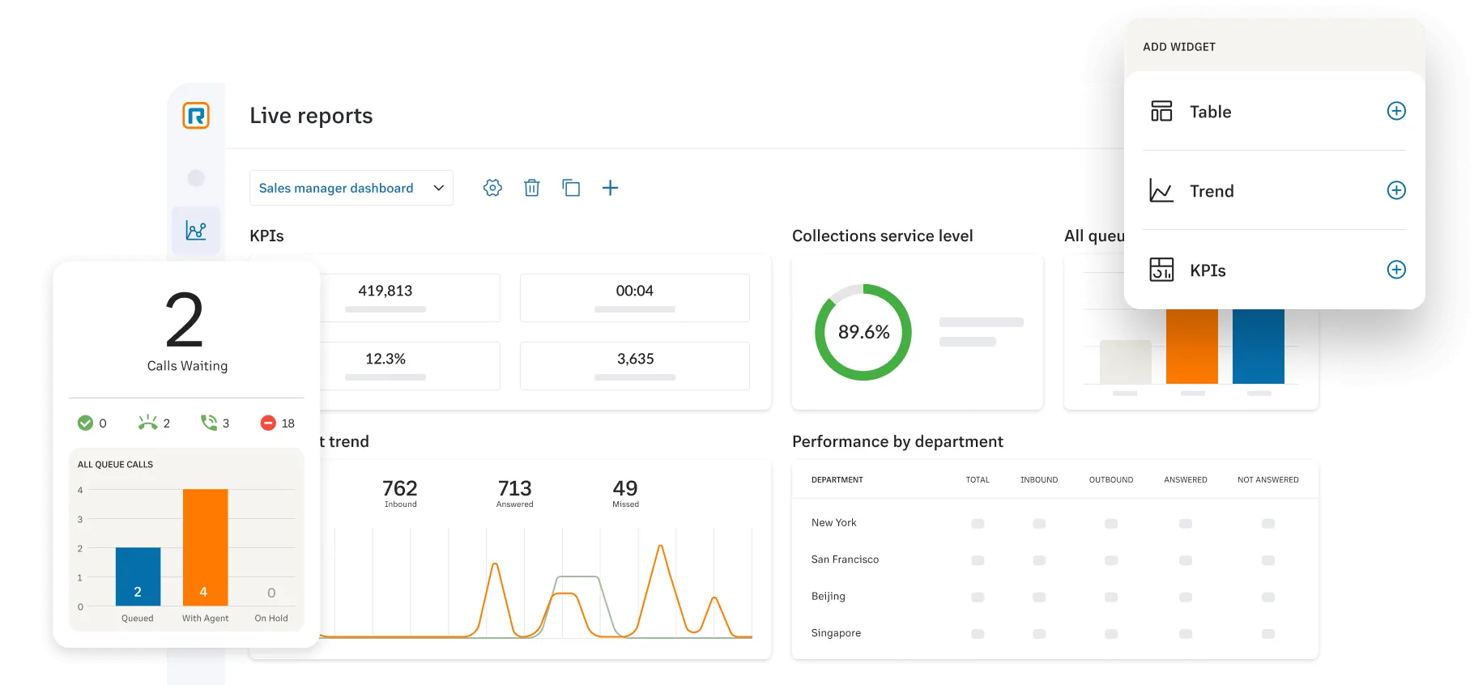Select the Table widget option
This screenshot has height=685, width=1474.
tap(1210, 112)
